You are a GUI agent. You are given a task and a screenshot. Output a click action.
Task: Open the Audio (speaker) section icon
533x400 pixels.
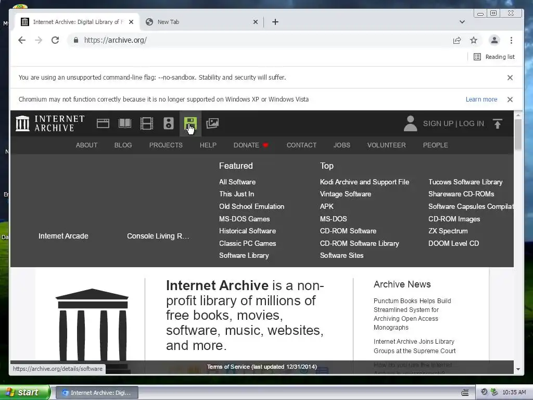pos(169,123)
